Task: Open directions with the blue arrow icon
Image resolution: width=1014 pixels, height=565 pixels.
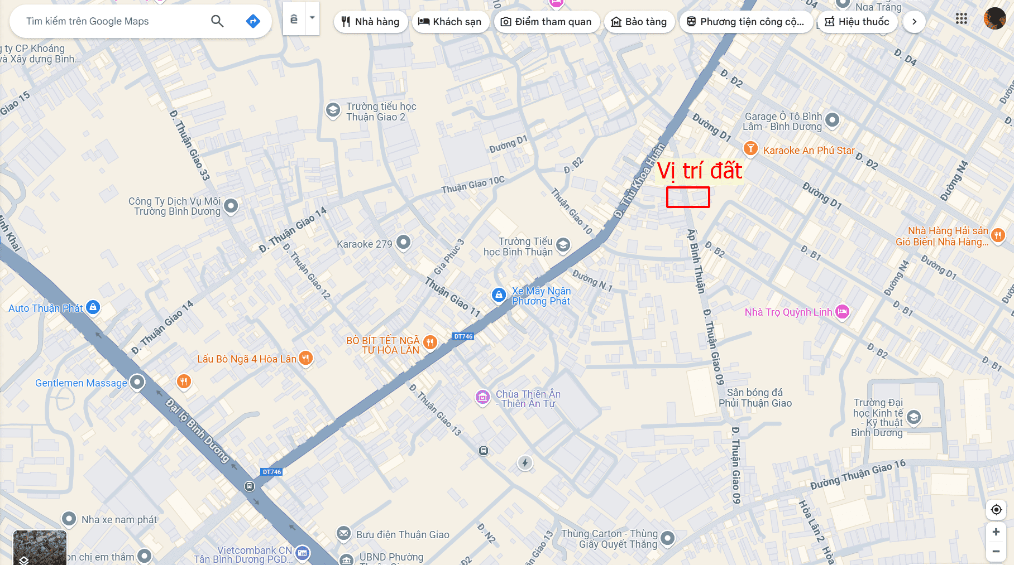Action: (253, 21)
